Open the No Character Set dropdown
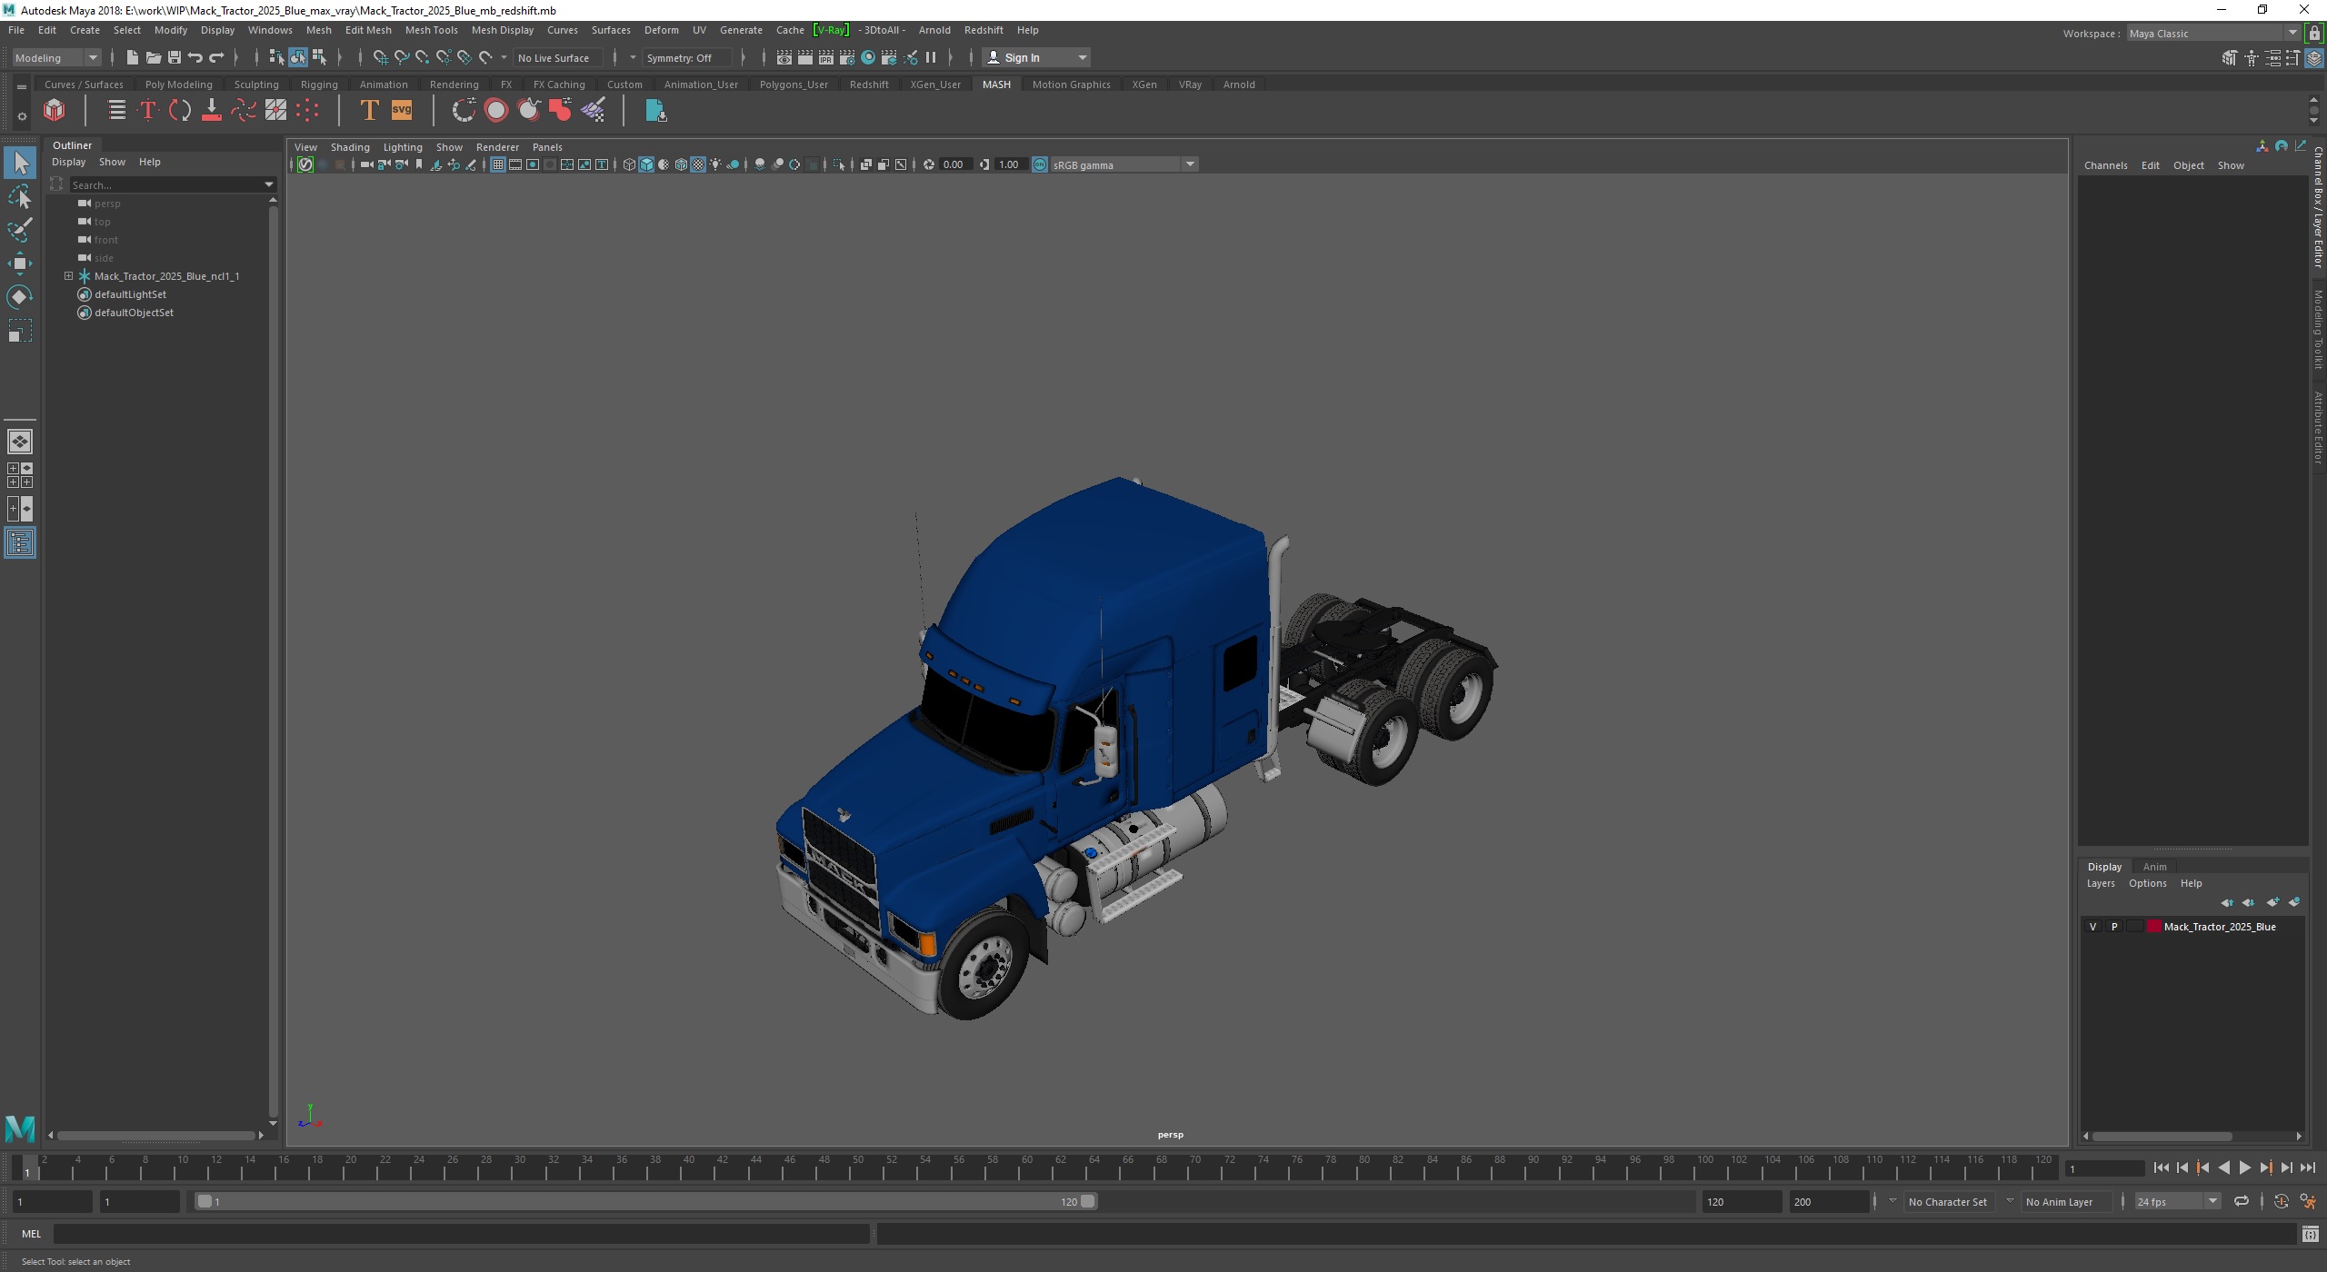Image resolution: width=2327 pixels, height=1272 pixels. [1893, 1201]
